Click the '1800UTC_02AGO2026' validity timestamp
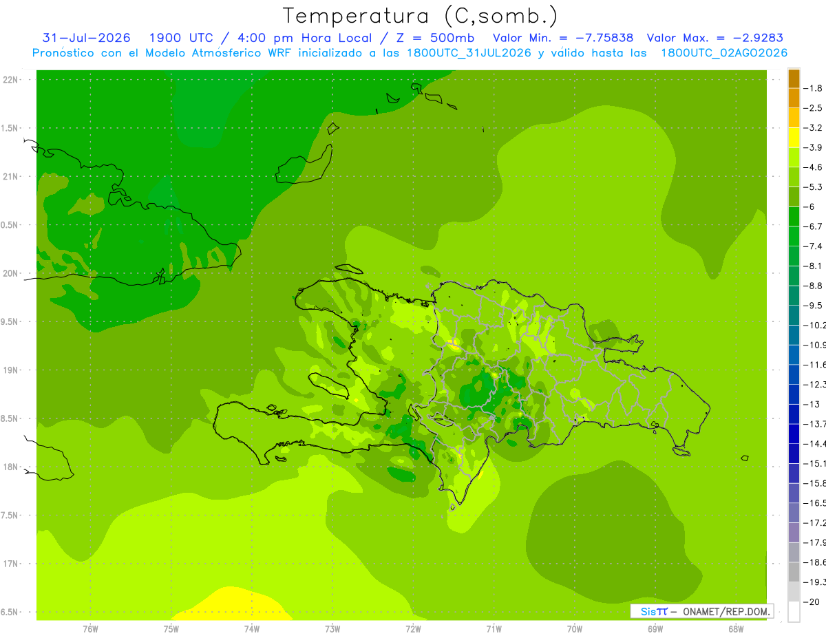This screenshot has height=638, width=826. [724, 53]
